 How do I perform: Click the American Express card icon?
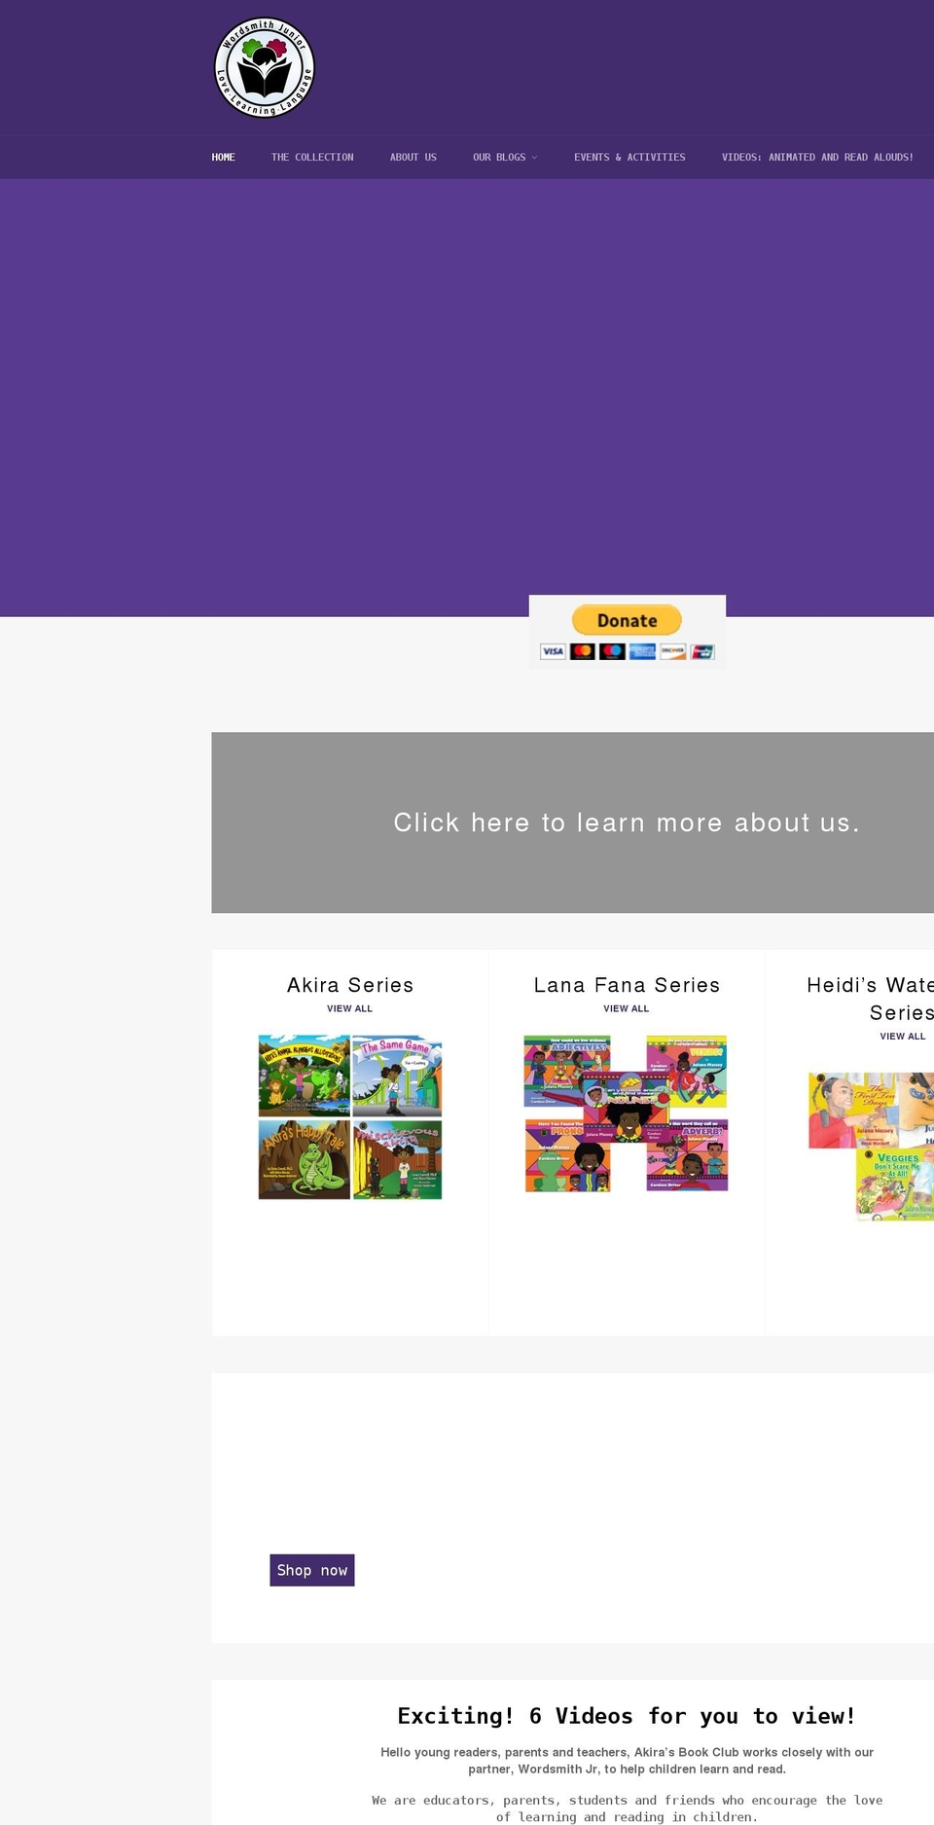(642, 651)
